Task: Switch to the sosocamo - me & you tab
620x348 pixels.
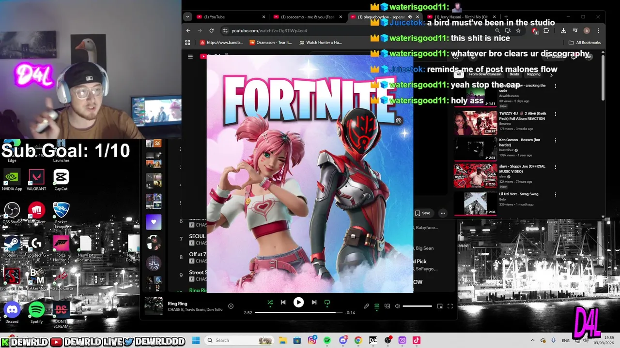Action: (307, 17)
